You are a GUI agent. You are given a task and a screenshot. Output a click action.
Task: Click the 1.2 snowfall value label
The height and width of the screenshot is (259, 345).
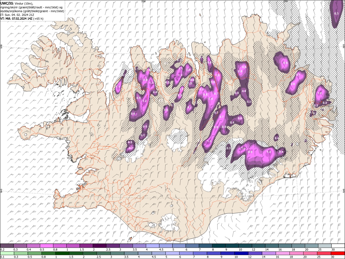144,101
